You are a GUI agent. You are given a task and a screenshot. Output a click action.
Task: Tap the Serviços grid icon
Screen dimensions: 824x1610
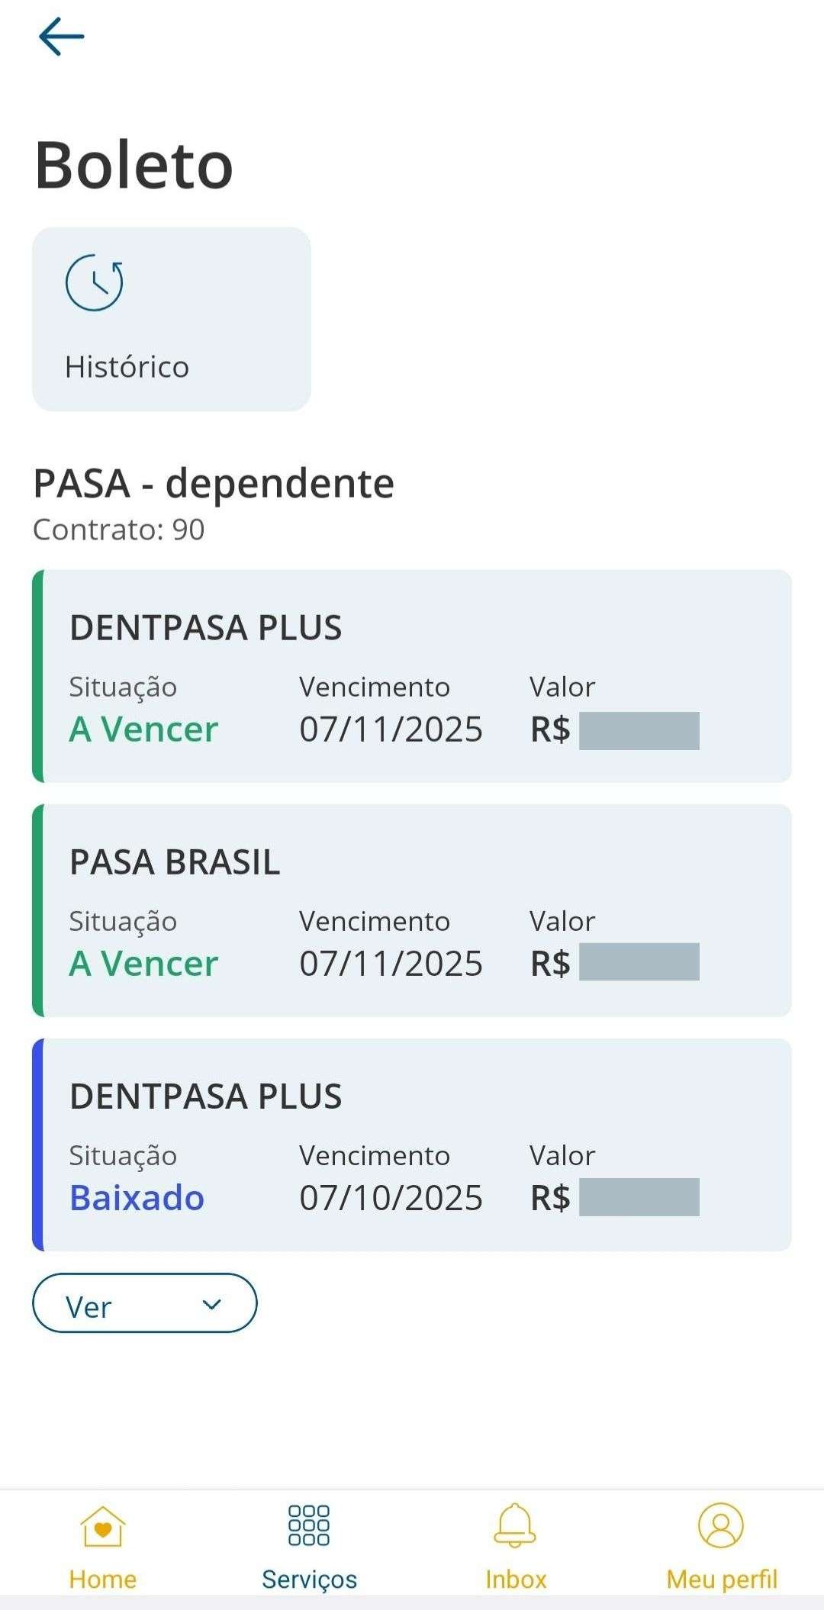pyautogui.click(x=309, y=1526)
